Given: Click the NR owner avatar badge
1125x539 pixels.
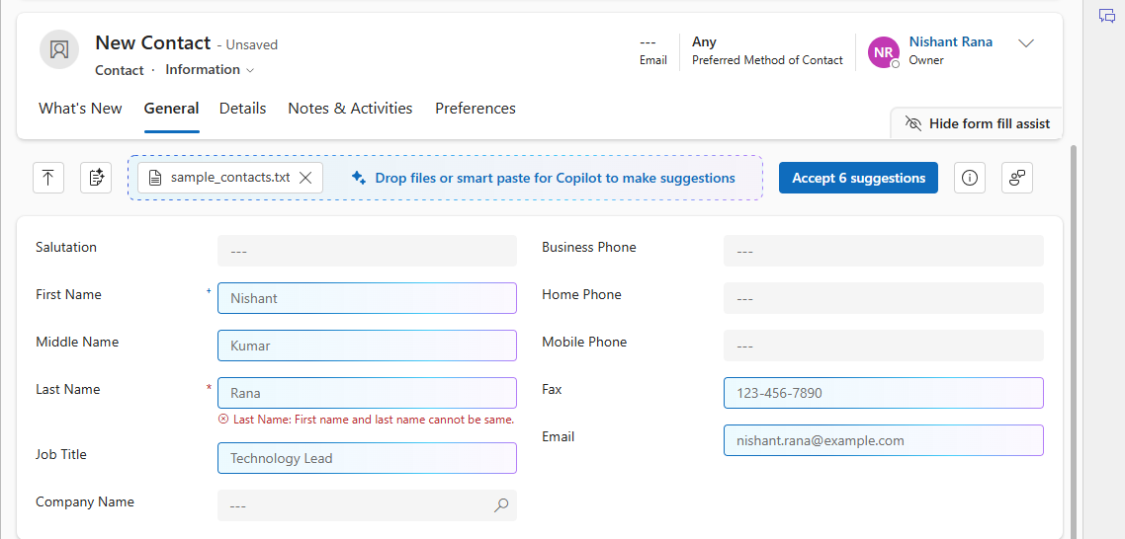Looking at the screenshot, I should point(883,52).
